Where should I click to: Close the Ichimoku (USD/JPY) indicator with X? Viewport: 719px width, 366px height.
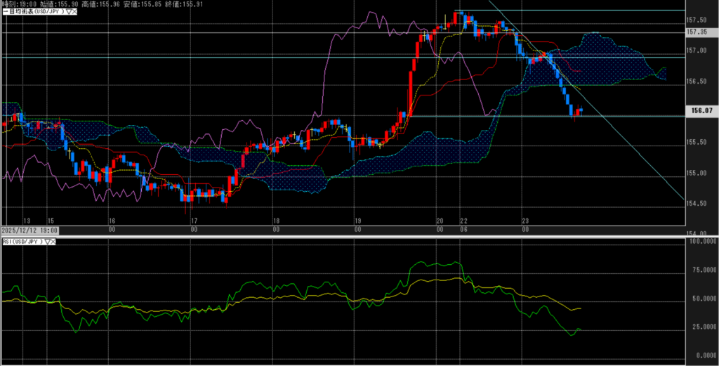pos(73,12)
